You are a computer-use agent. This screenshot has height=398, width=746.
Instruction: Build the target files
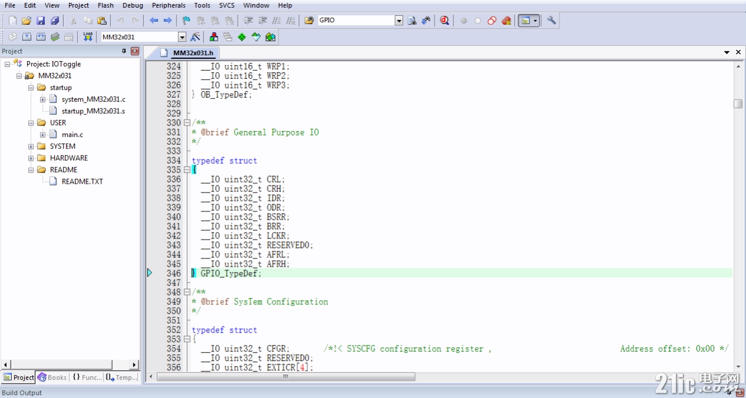[x=27, y=37]
